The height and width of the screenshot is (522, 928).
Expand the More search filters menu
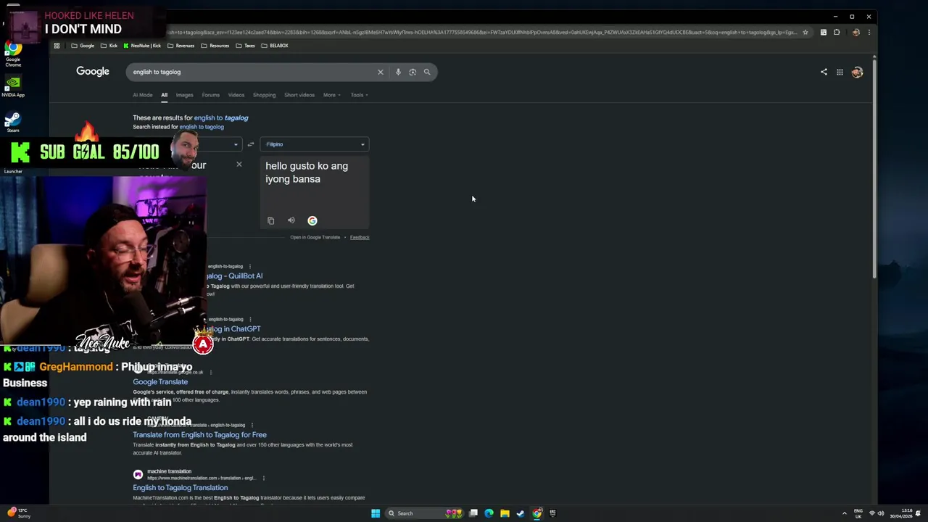point(331,95)
